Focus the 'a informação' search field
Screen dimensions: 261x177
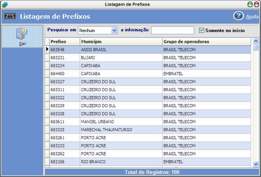coord(173,31)
